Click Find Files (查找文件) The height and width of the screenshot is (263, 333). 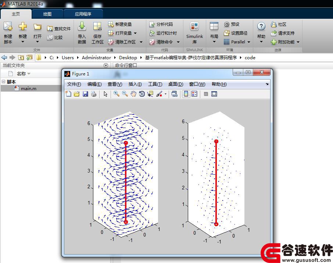59,28
